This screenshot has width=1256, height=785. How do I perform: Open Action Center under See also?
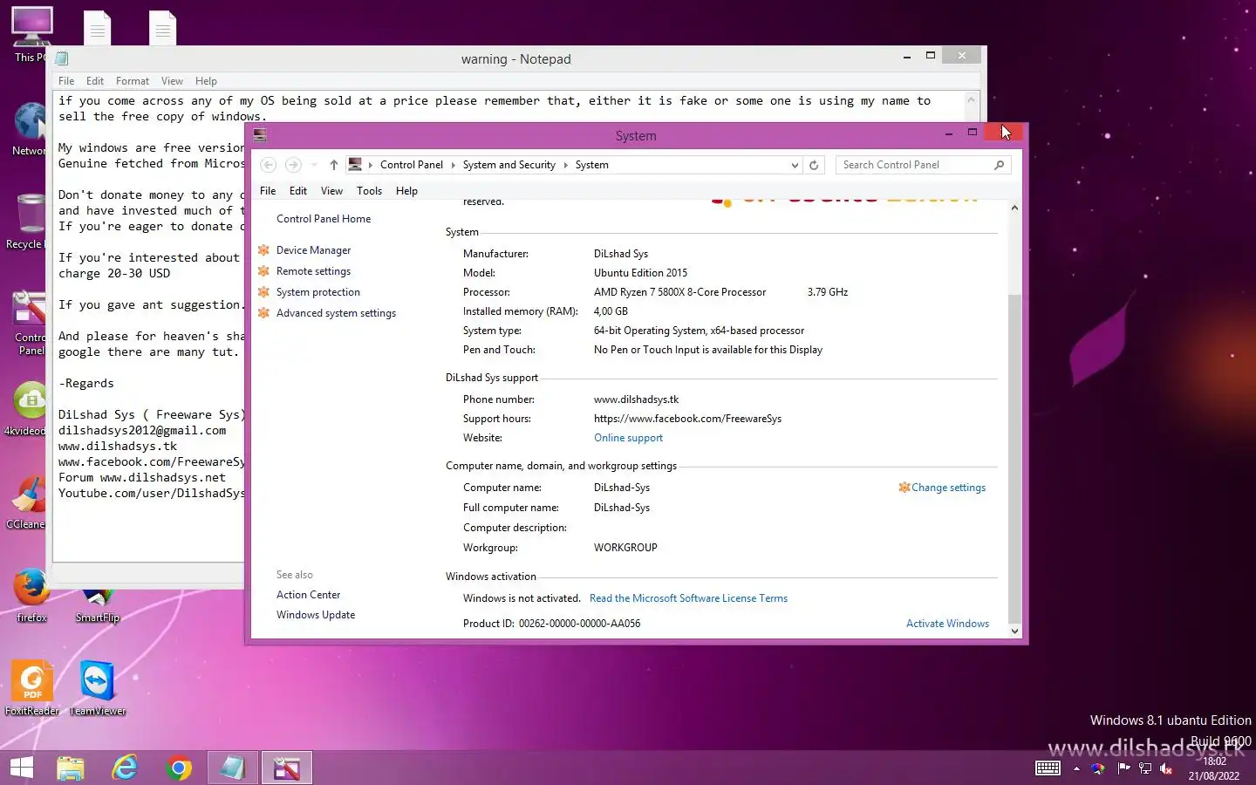point(308,595)
